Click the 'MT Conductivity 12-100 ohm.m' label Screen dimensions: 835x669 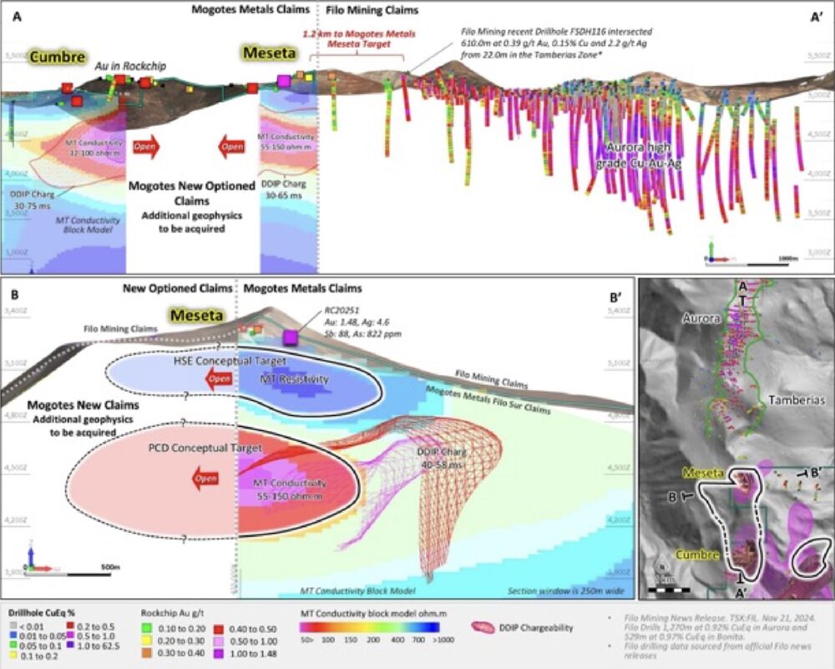pyautogui.click(x=94, y=148)
